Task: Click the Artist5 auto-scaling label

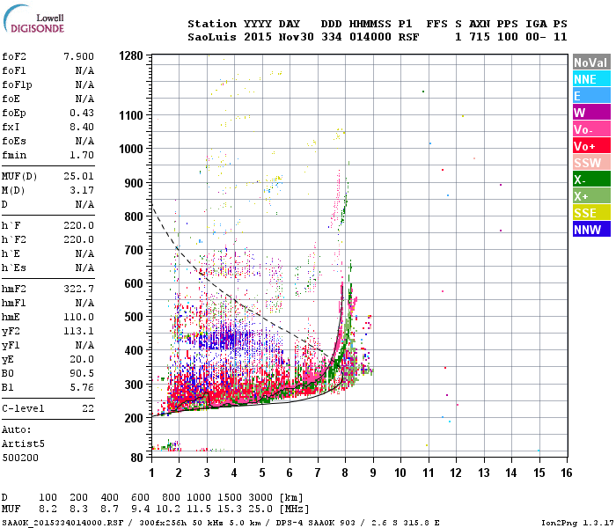Action: tap(23, 444)
